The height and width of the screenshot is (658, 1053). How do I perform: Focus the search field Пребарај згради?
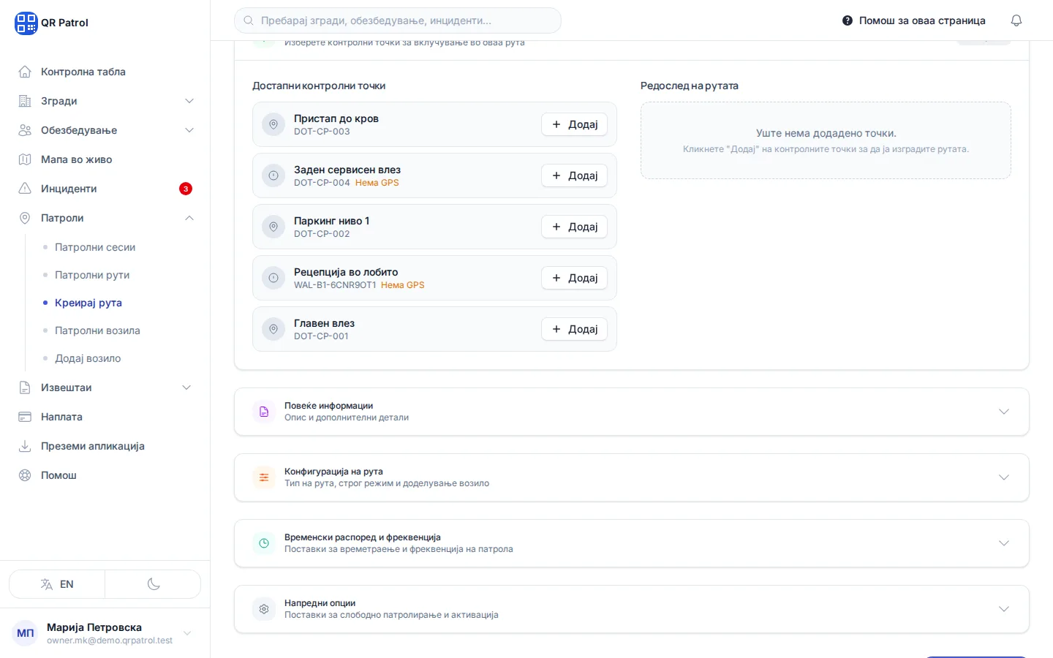[x=398, y=20]
